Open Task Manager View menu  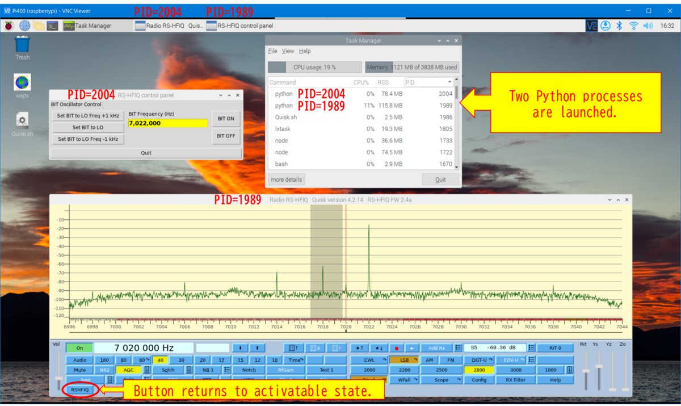[x=288, y=51]
